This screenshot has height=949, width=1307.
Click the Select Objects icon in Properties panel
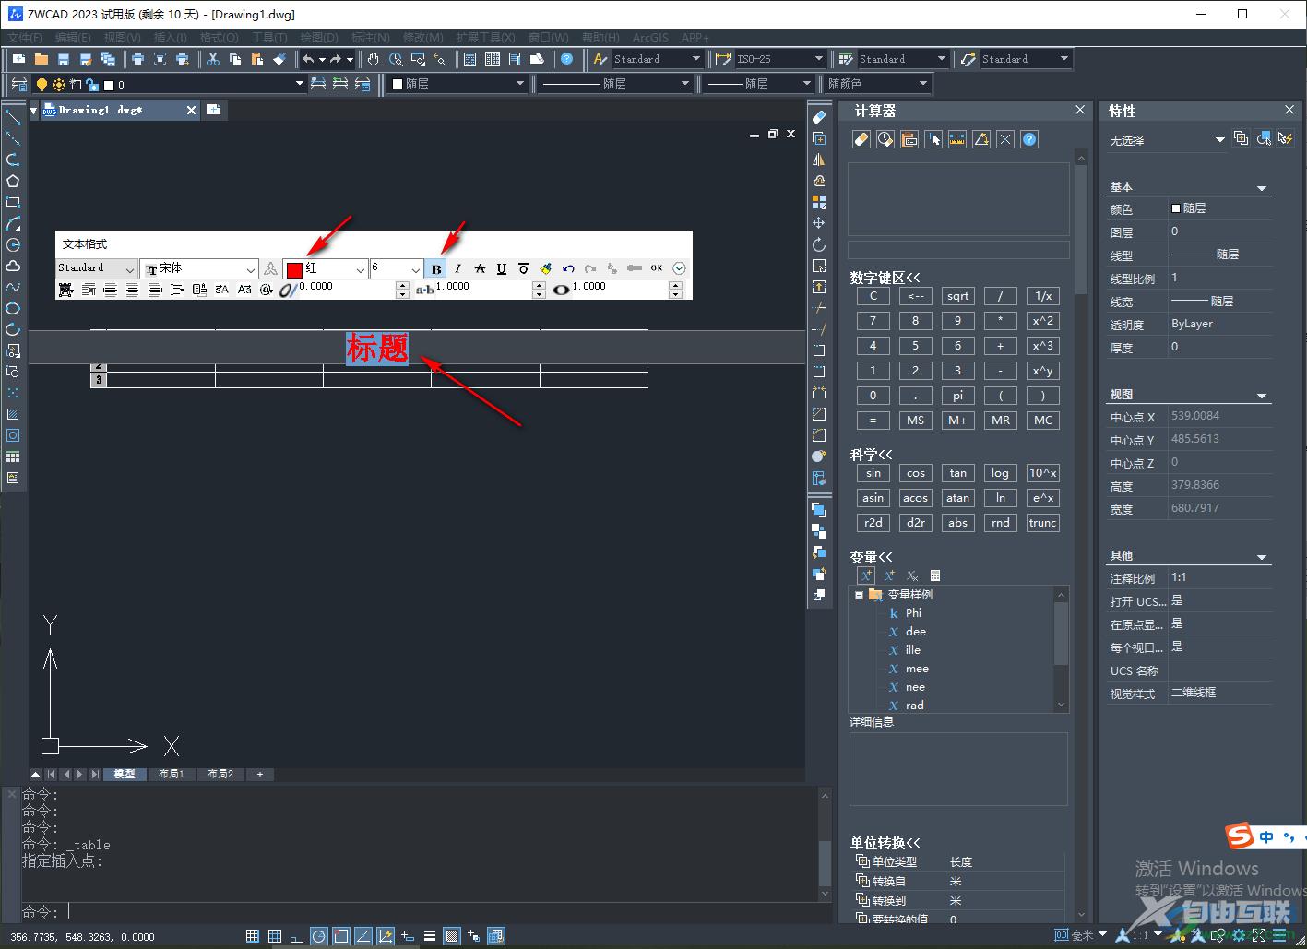pyautogui.click(x=1264, y=138)
